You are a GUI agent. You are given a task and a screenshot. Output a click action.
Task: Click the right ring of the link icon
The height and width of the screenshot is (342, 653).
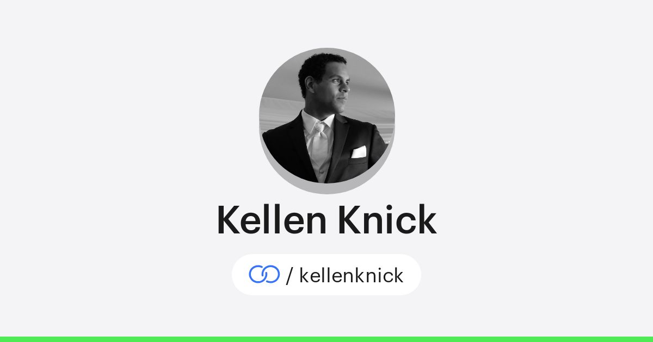click(x=270, y=275)
